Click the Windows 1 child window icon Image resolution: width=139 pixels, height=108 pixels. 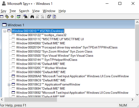pos(4,25)
